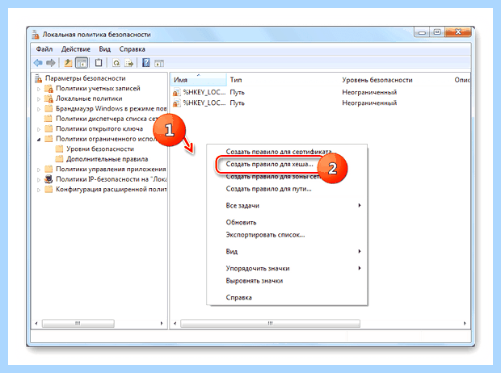Viewport: 501px width, 373px height.
Task: Click first row Неограниченный security level
Action: pyautogui.click(x=369, y=92)
